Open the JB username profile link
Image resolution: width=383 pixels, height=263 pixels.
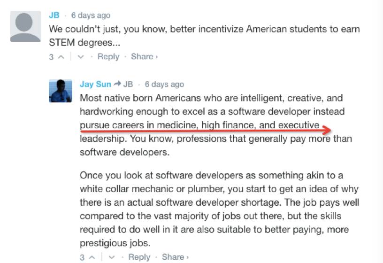coord(54,15)
